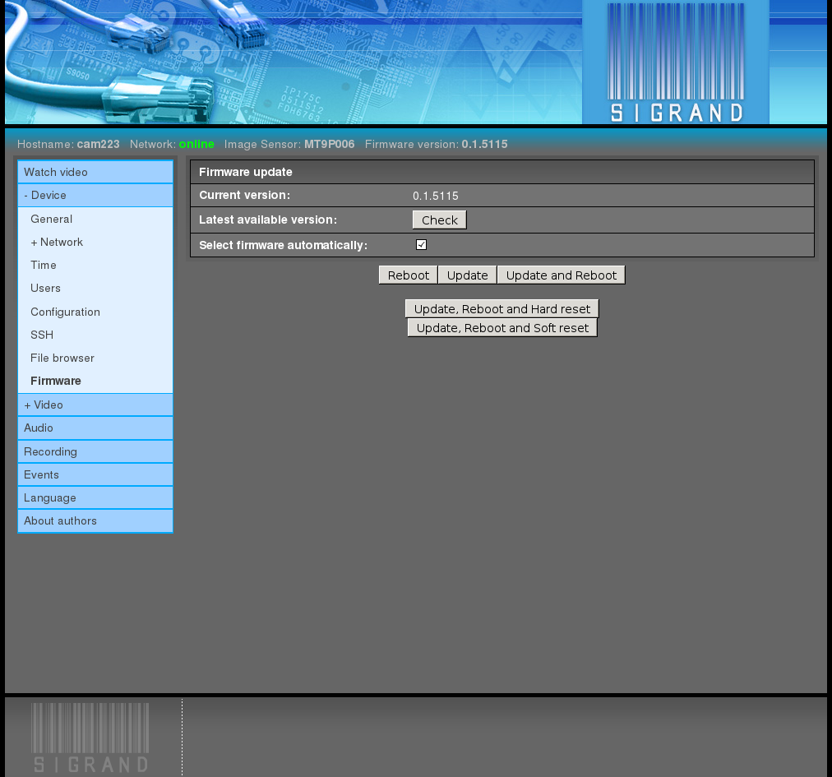The image size is (832, 777).
Task: Expand the Network submenu
Action: coord(57,243)
